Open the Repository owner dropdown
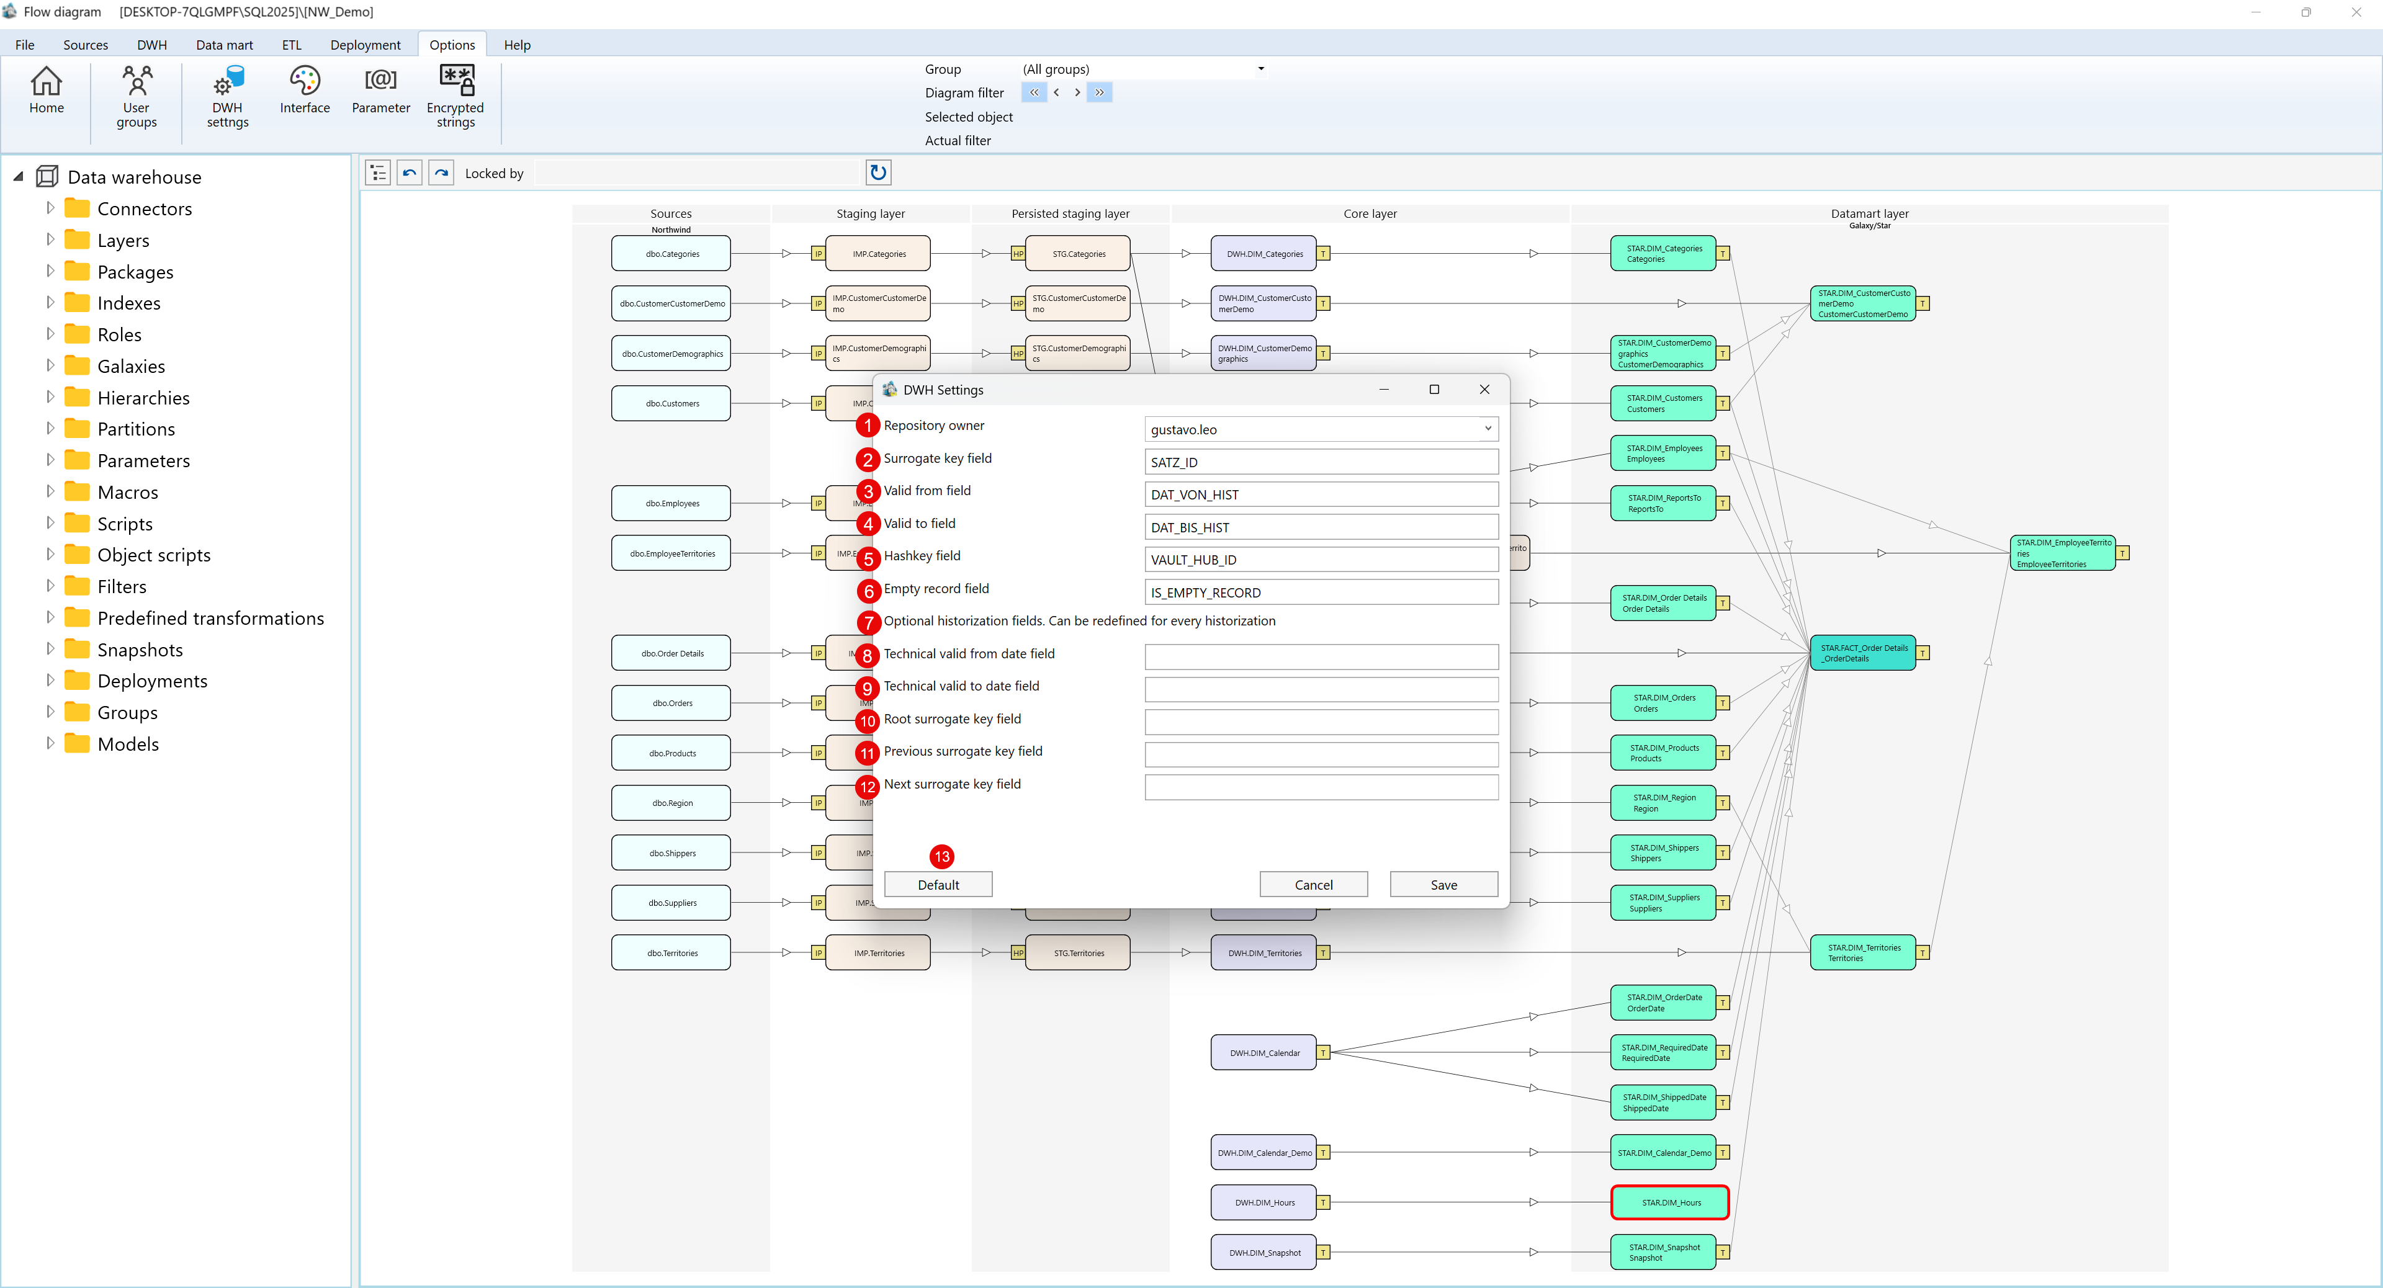 (1487, 429)
